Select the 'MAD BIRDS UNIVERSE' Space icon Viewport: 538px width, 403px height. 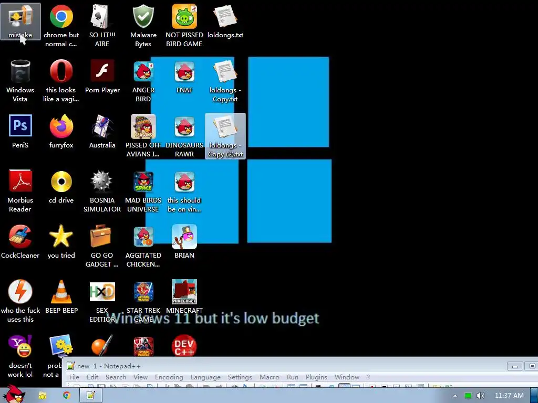tap(143, 191)
